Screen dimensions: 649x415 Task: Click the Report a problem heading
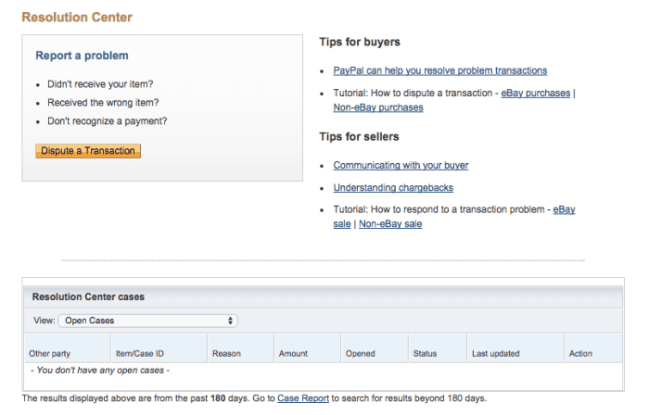click(x=82, y=56)
